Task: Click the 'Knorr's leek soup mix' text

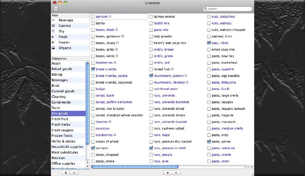Action: pyautogui.click(x=170, y=43)
